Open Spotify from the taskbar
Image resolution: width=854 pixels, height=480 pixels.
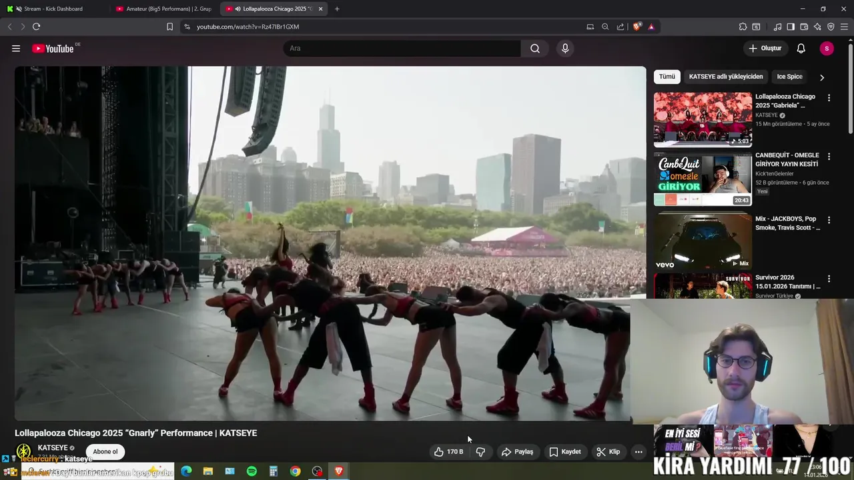pyautogui.click(x=252, y=471)
